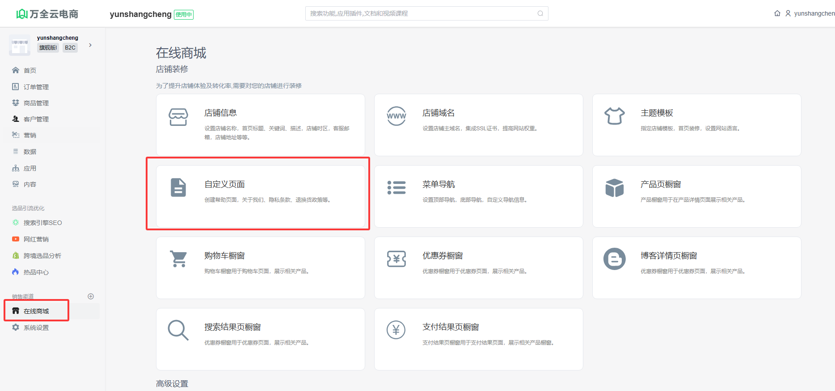The height and width of the screenshot is (391, 835).
Task: Click the 店铺信息 storefront icon
Action: pos(178,117)
